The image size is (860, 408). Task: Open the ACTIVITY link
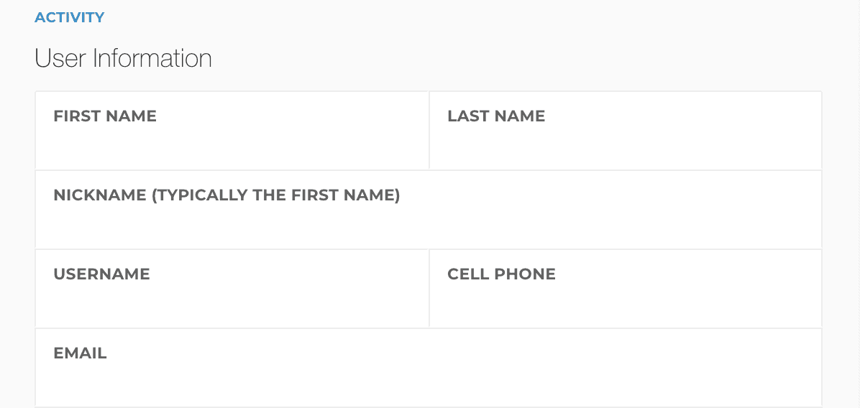point(69,17)
